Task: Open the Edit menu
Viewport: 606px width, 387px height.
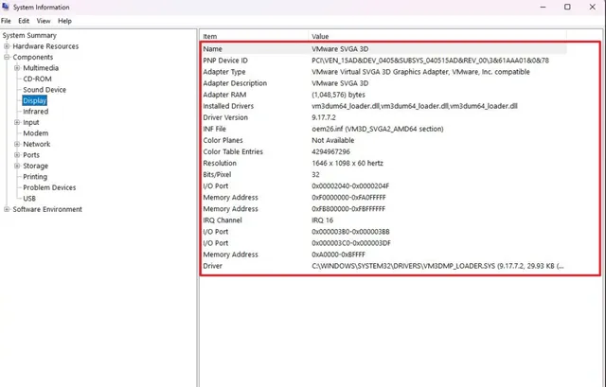Action: (24, 21)
